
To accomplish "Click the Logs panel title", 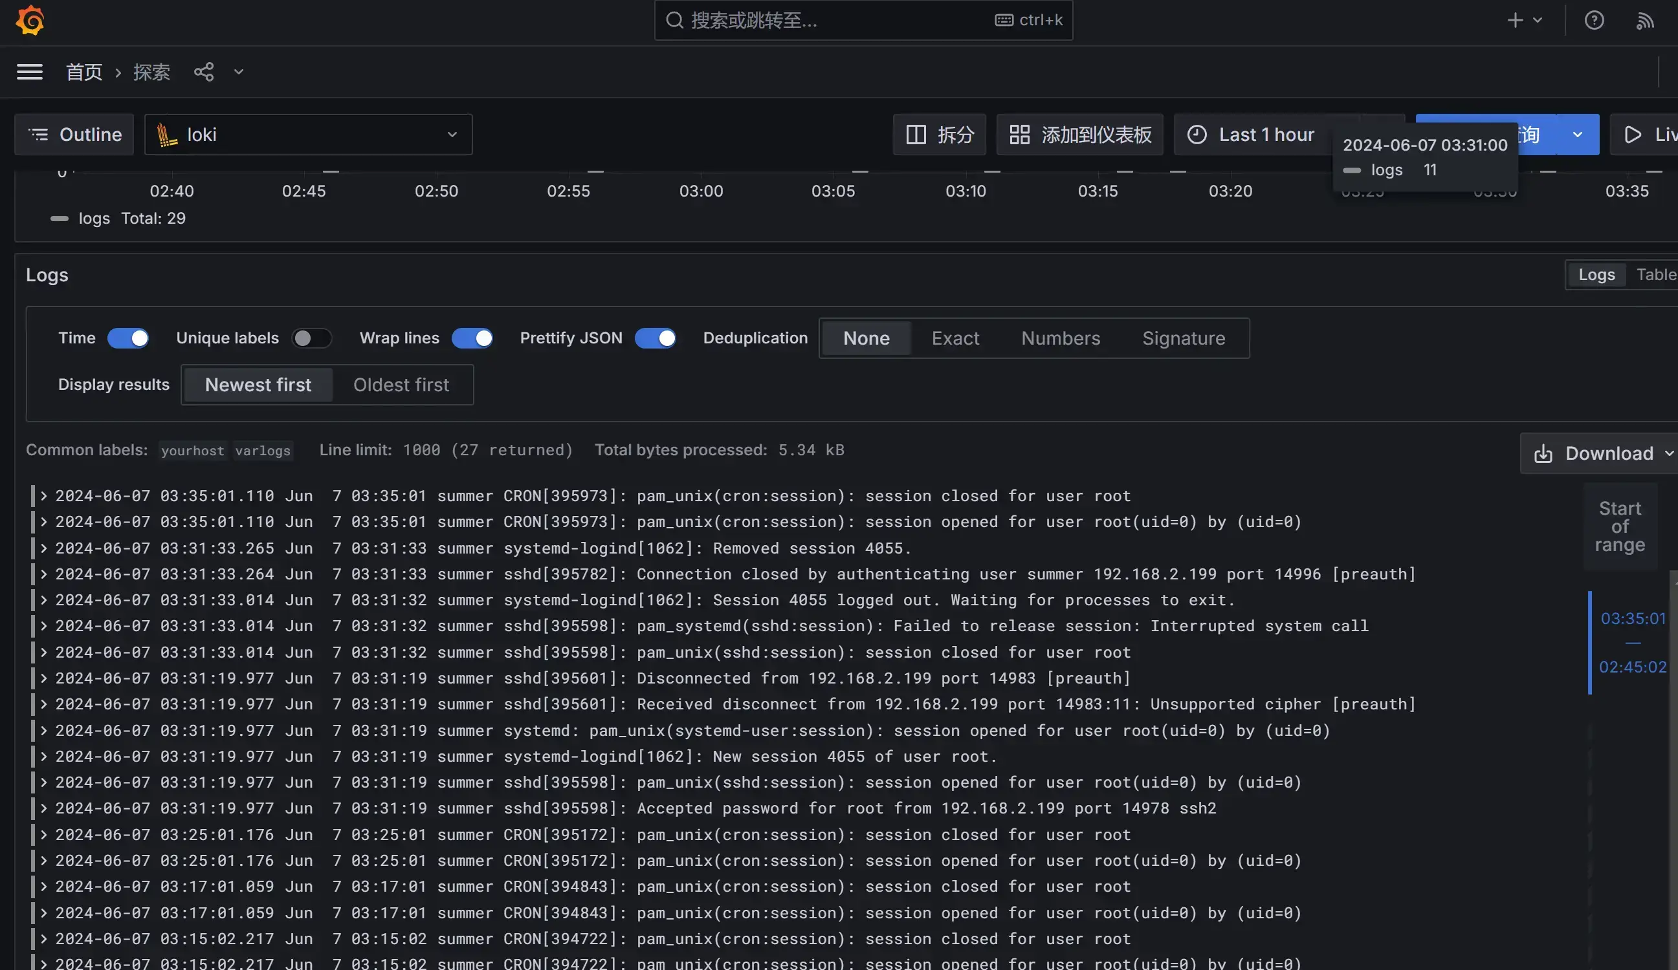I will [x=47, y=275].
